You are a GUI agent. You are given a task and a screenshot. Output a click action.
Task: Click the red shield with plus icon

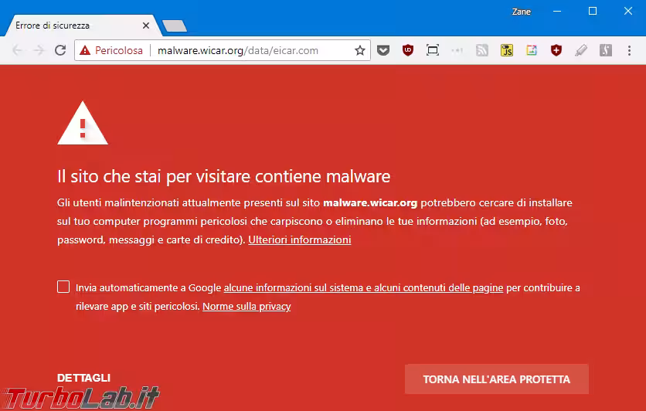pos(556,50)
